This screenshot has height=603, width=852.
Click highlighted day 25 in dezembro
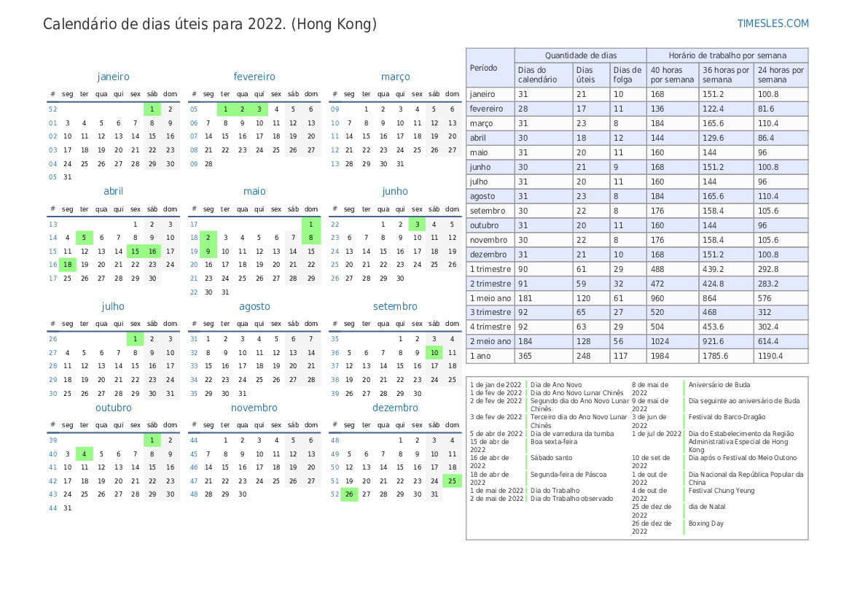click(452, 481)
